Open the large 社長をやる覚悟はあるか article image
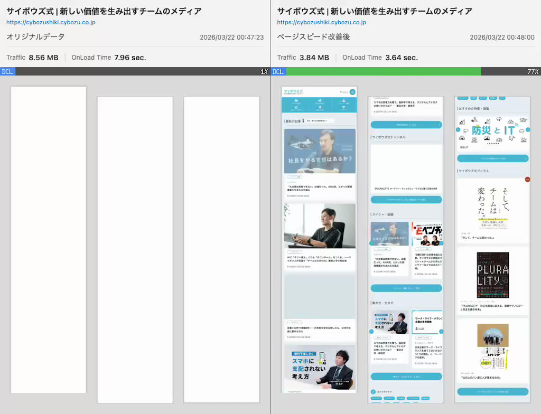 click(x=320, y=151)
